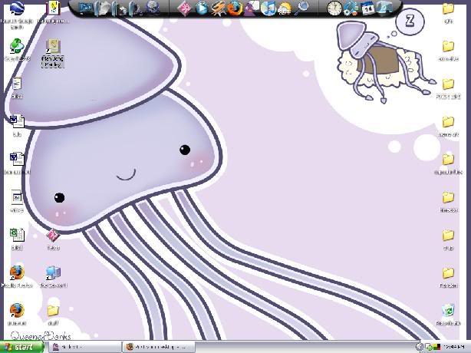Expand hidden system tray icons arrow
The height and width of the screenshot is (353, 471).
(420, 347)
